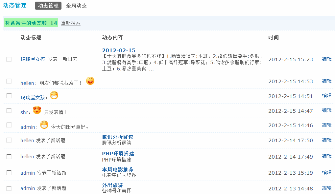Click the 重新搜索 link
This screenshot has height=194, width=335.
[71, 23]
